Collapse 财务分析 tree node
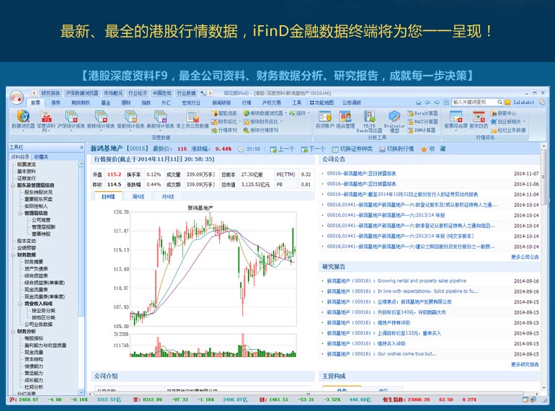Screen dimensions: 555x411 coord(13,332)
